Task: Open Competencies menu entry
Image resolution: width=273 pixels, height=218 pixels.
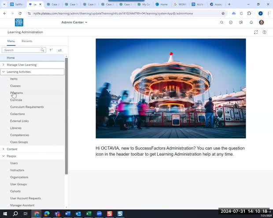Action: [19, 135]
